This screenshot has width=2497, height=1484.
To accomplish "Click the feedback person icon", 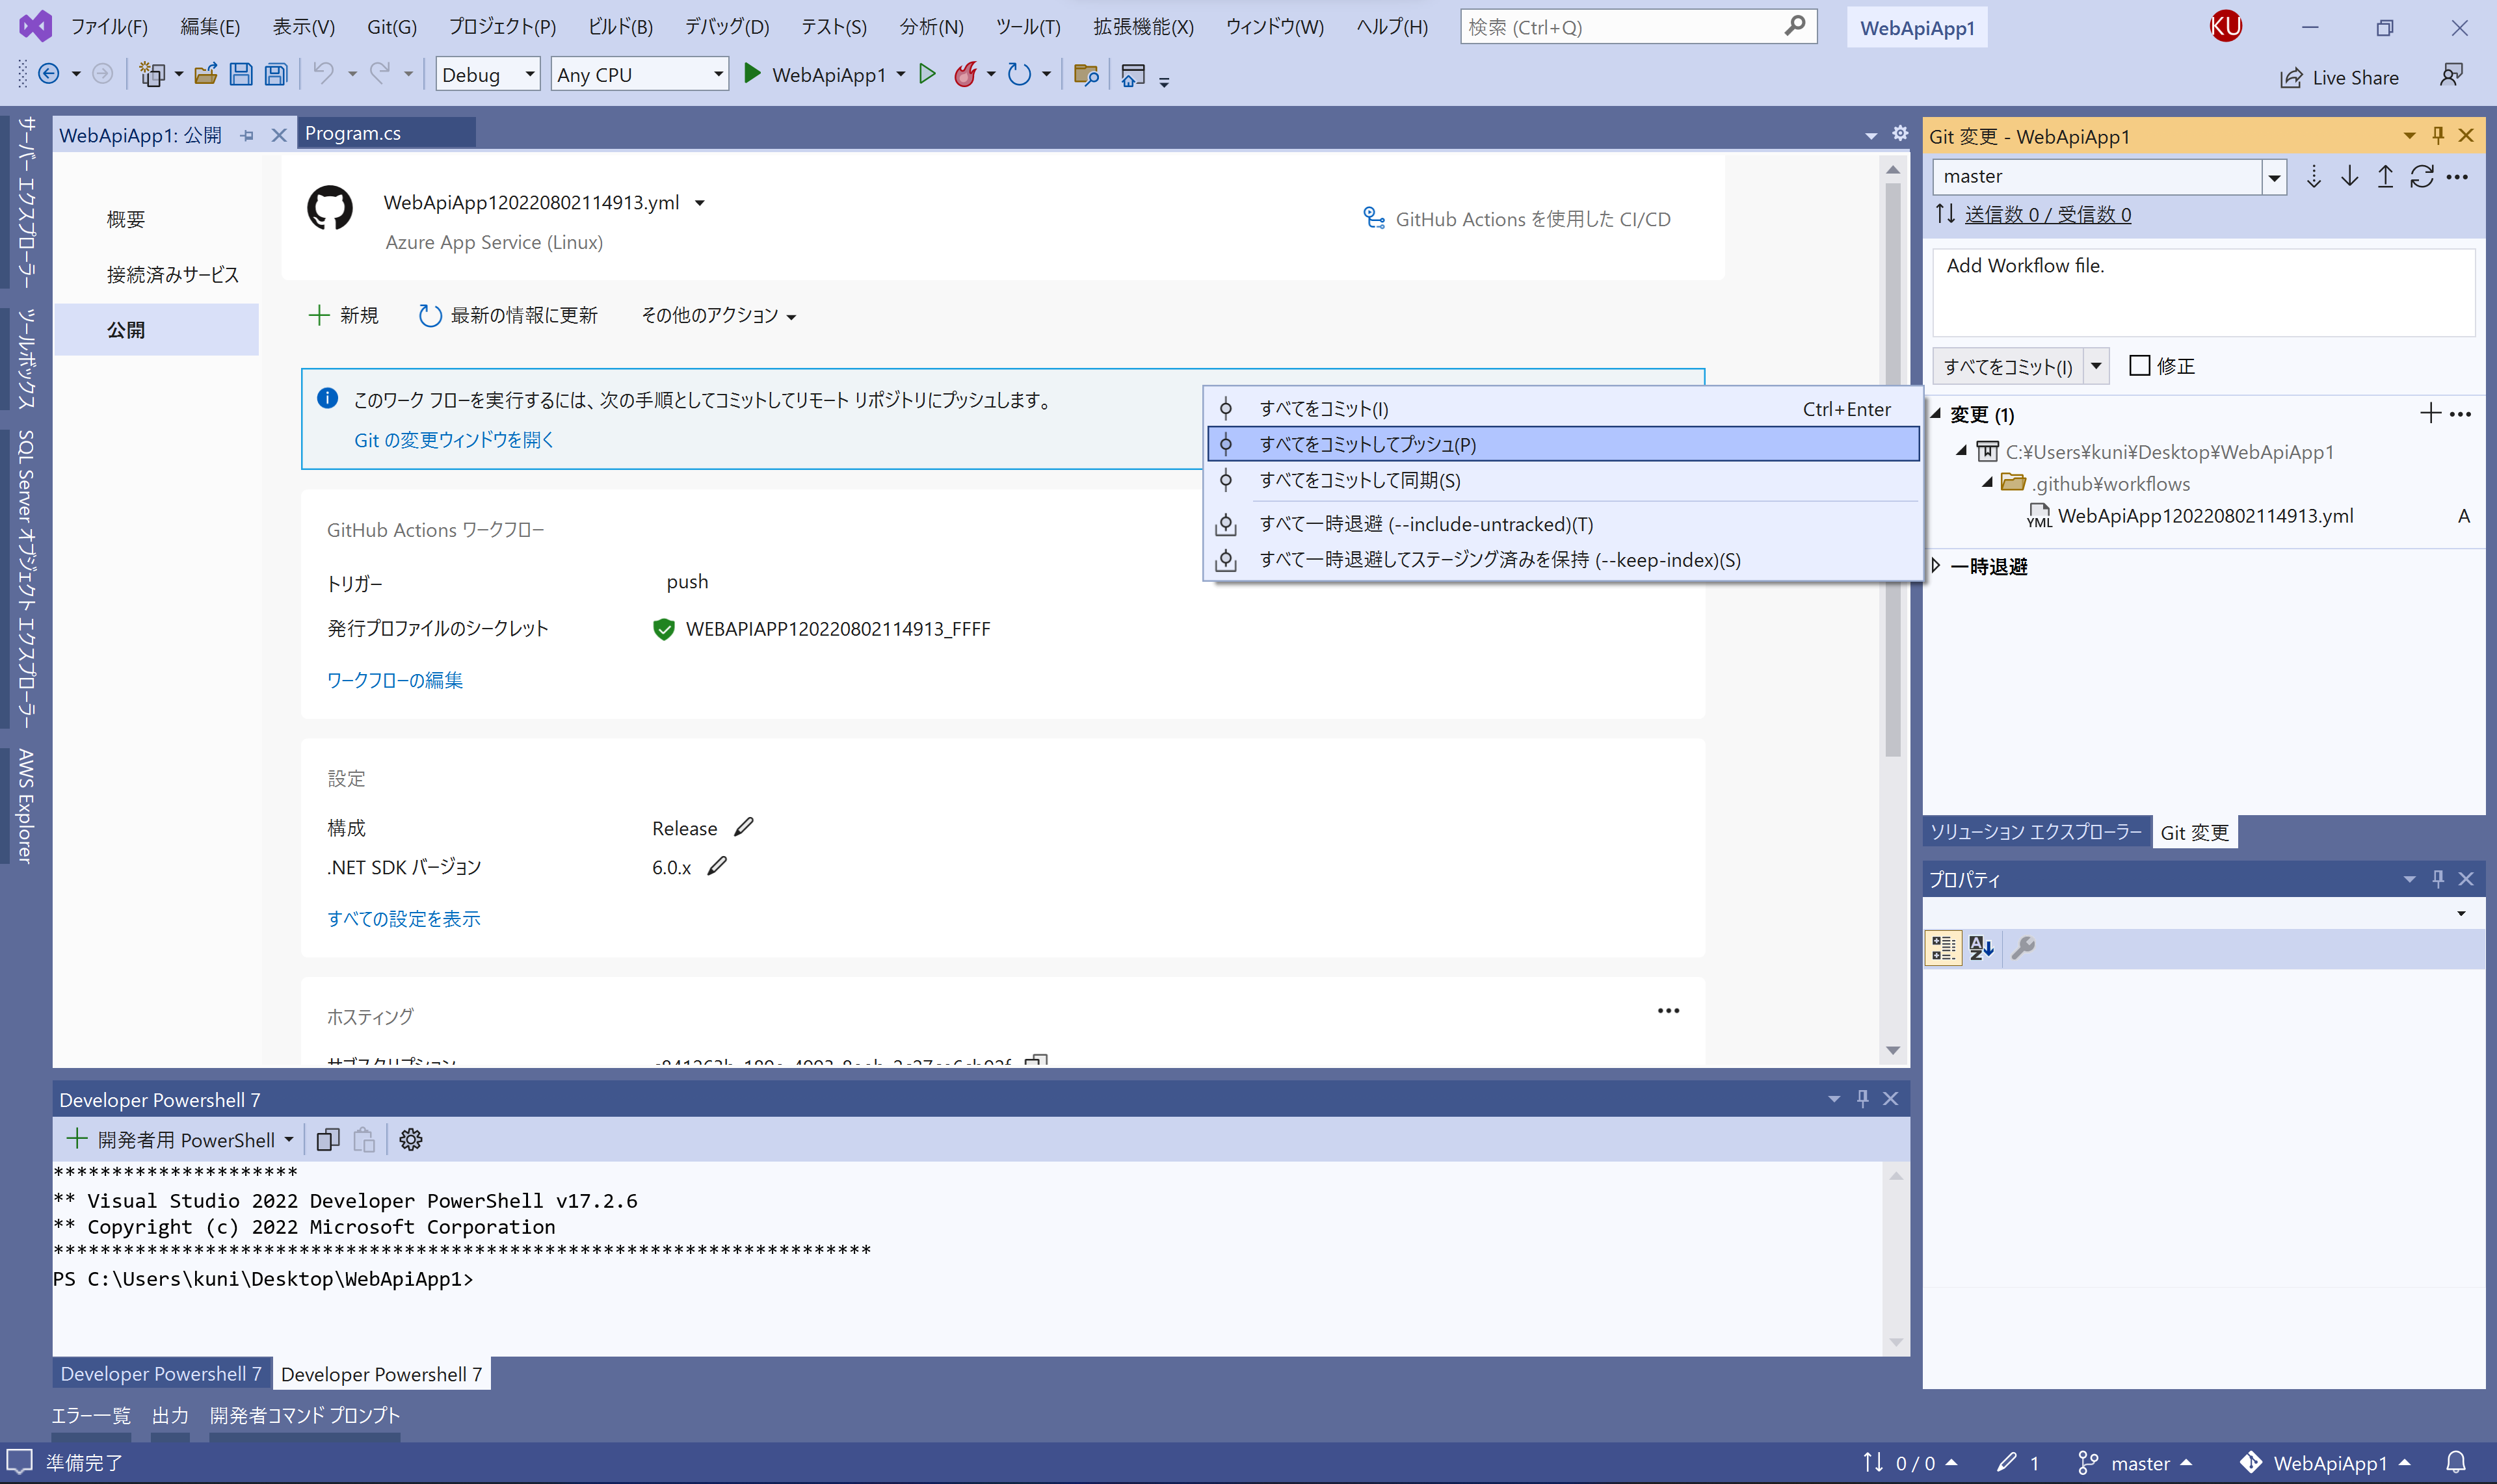I will 2450,76.
